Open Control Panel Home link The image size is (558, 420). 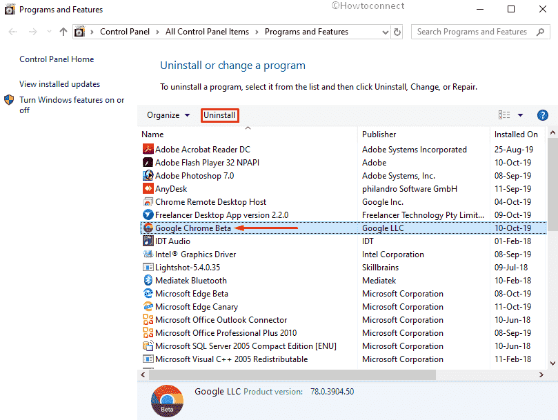pos(57,59)
